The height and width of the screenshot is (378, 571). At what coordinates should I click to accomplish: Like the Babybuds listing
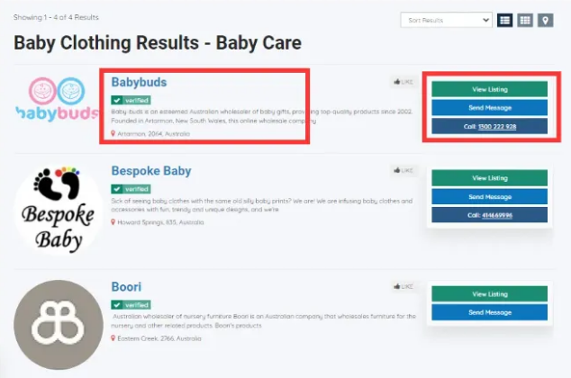coord(403,82)
